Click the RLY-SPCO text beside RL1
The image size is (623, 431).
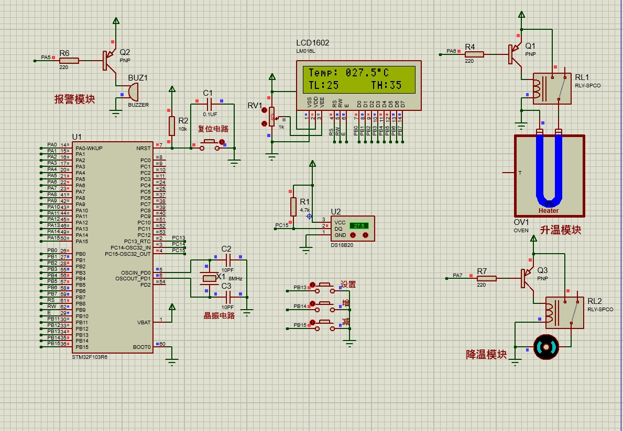tap(588, 86)
